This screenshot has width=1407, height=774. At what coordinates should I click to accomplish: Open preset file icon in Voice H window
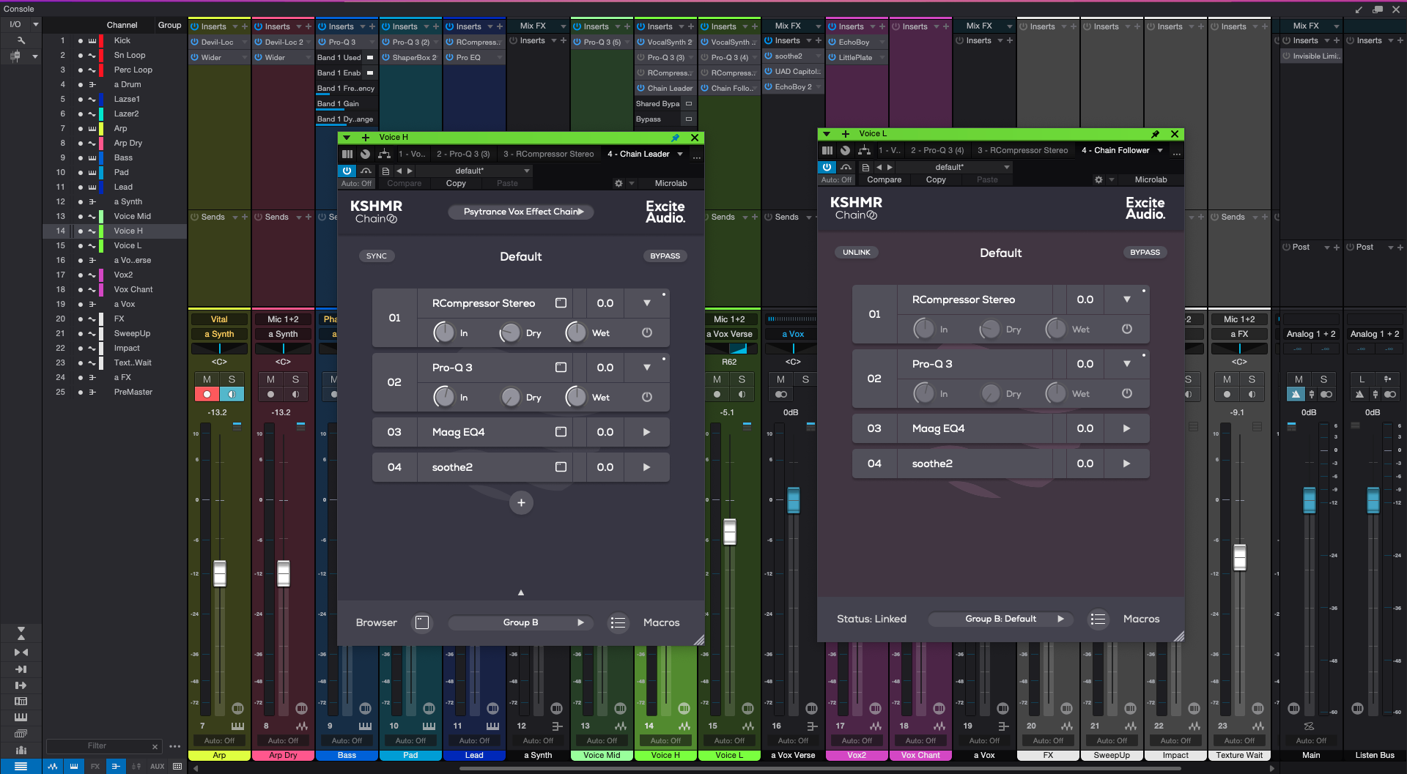click(x=385, y=171)
